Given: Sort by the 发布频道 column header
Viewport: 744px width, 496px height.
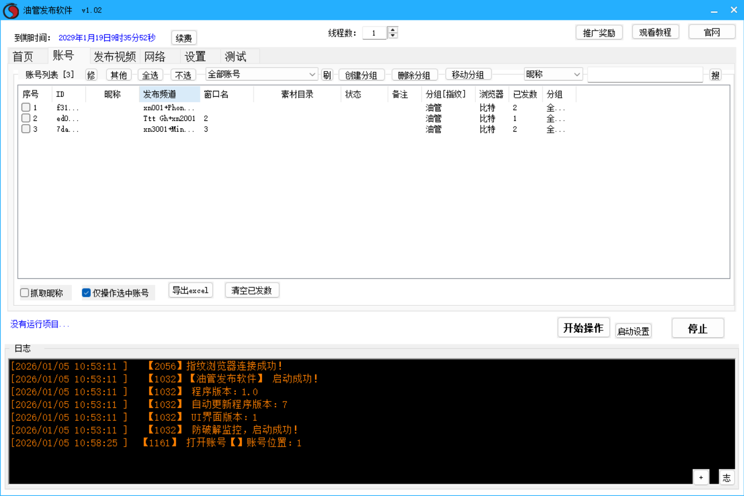Looking at the screenshot, I should coord(169,95).
